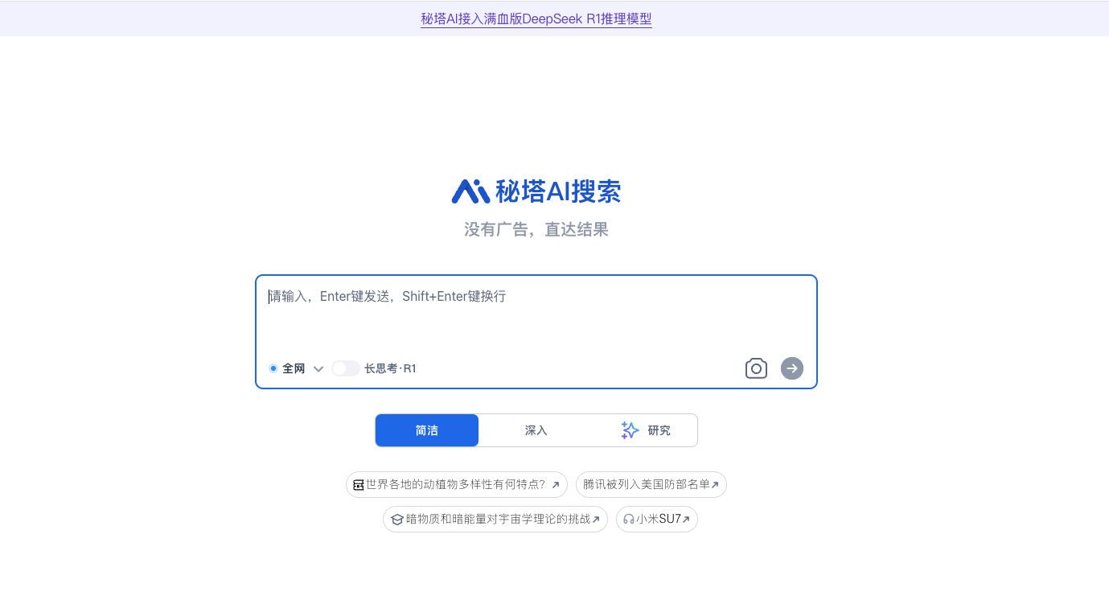Viewport: 1109px width, 600px height.
Task: Toggle the 长思考·R1 switch
Action: pyautogui.click(x=346, y=368)
